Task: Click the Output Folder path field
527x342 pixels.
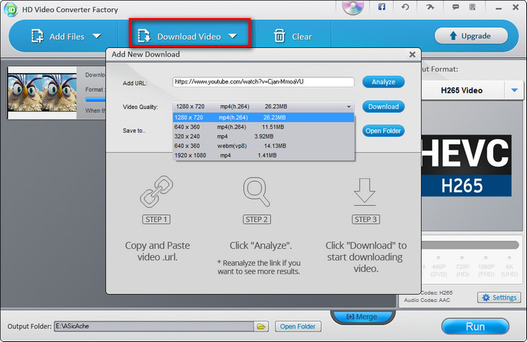Action: 154,326
